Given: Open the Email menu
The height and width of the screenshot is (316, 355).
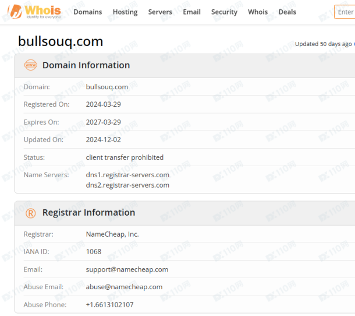Looking at the screenshot, I should (192, 12).
